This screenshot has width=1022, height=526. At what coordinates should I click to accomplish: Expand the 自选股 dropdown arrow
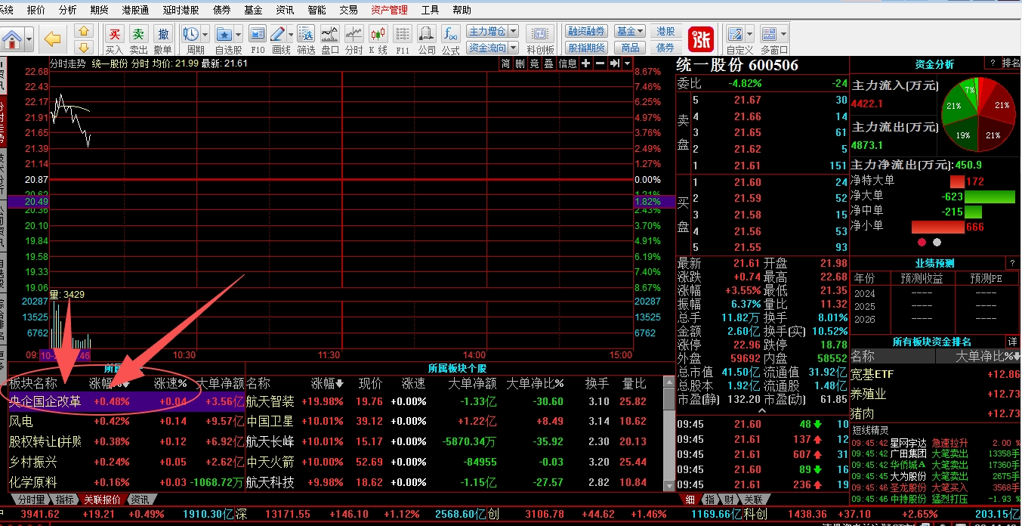[239, 34]
